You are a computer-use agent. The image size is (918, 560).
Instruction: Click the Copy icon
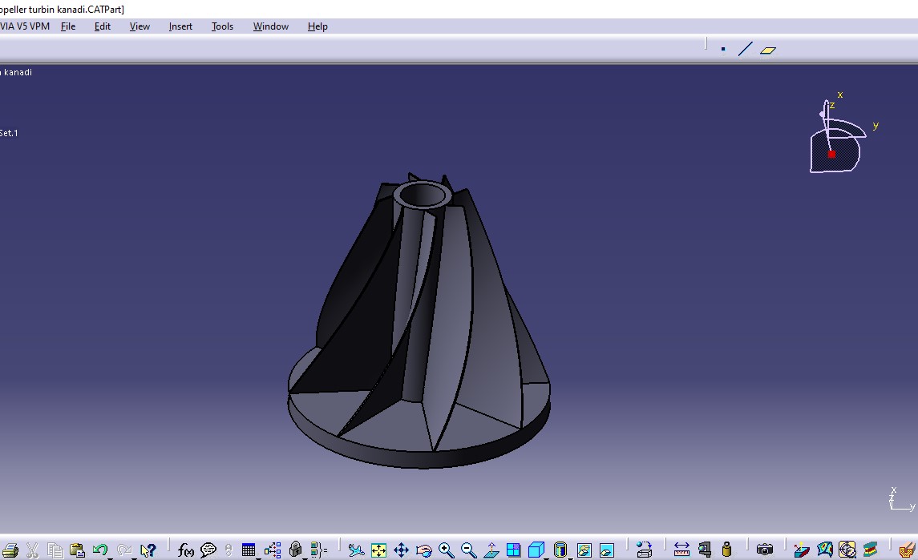point(55,550)
